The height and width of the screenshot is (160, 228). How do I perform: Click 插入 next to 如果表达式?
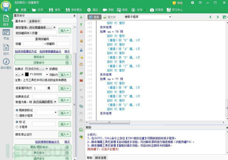pyautogui.click(x=65, y=100)
